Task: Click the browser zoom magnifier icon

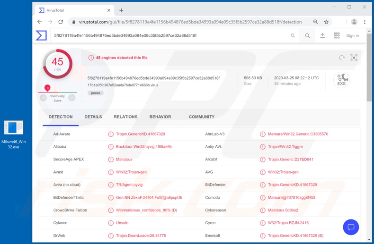Action: point(315,22)
